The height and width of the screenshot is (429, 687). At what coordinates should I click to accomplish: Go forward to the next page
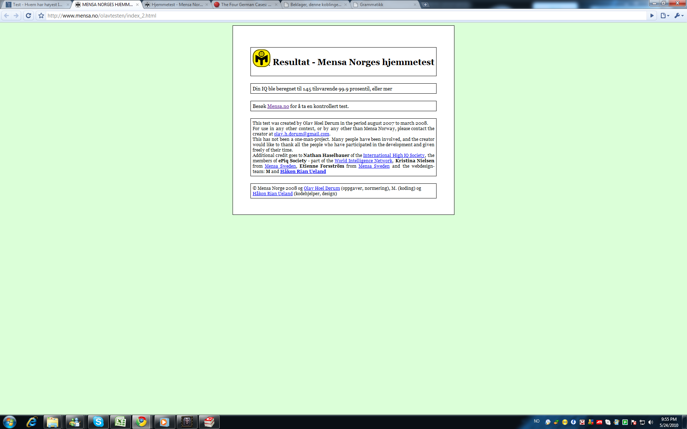point(16,16)
